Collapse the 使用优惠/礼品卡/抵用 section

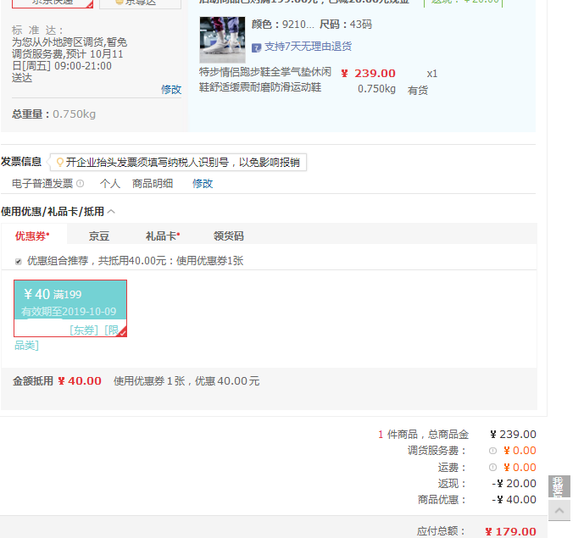(x=111, y=212)
